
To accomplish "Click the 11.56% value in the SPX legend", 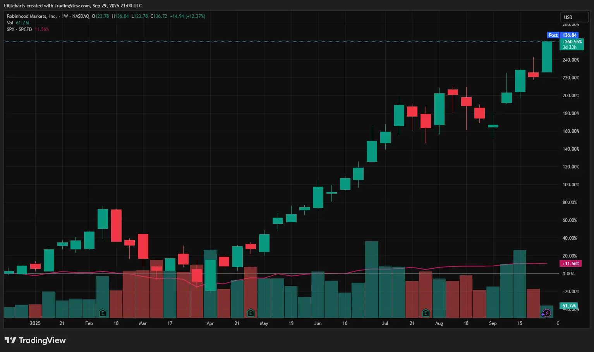I will pos(42,29).
